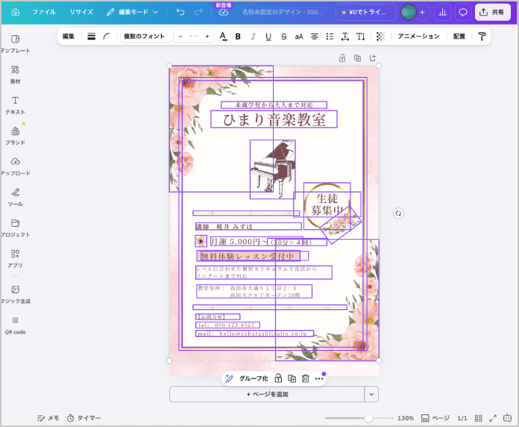
Task: Open the テキスト panel
Action: (x=15, y=105)
